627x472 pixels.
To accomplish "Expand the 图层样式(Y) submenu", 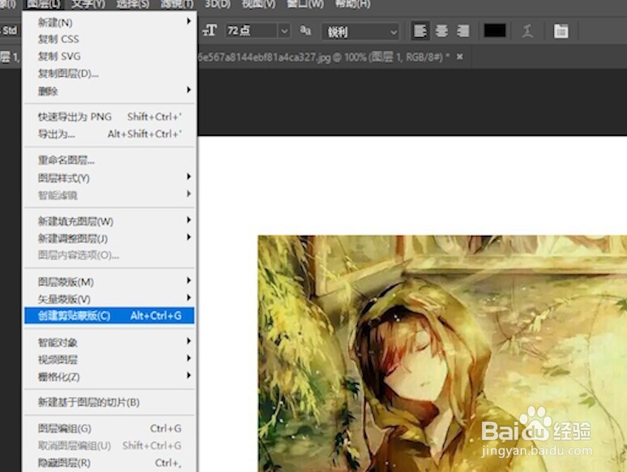I will [x=109, y=178].
